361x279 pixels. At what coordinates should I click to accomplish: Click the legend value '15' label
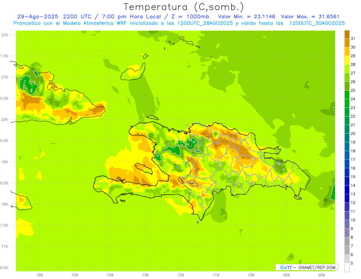pyautogui.click(x=353, y=177)
